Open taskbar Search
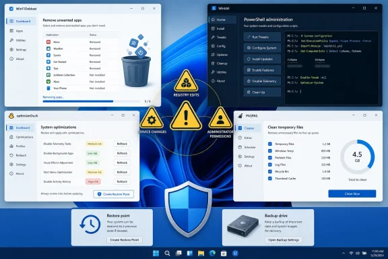Viewport: 388px width, 259px height. coord(167,254)
